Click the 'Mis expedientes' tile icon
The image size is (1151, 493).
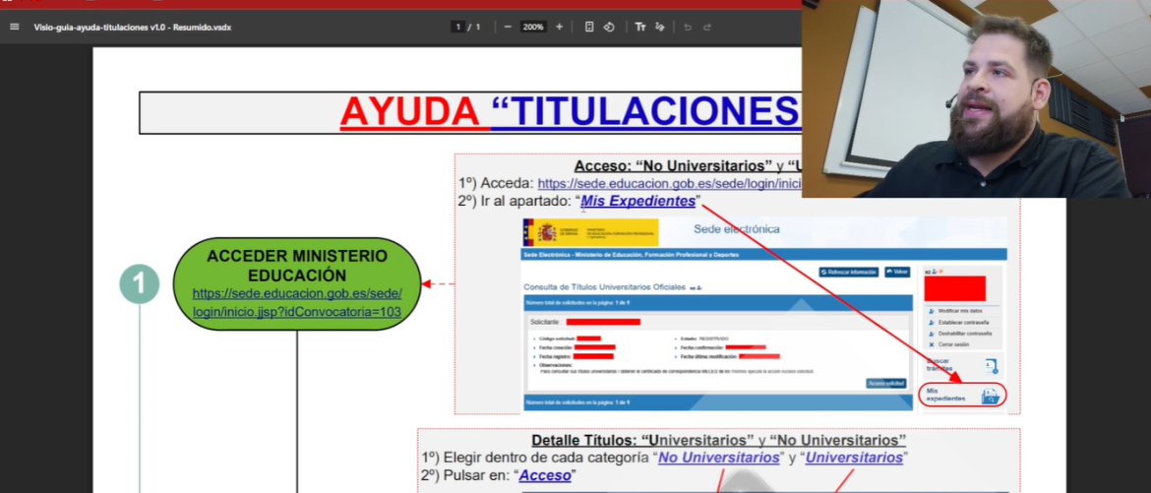click(x=991, y=396)
